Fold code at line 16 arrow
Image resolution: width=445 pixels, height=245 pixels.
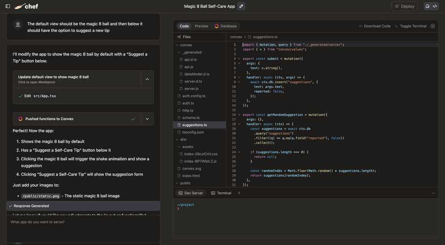tap(239, 114)
